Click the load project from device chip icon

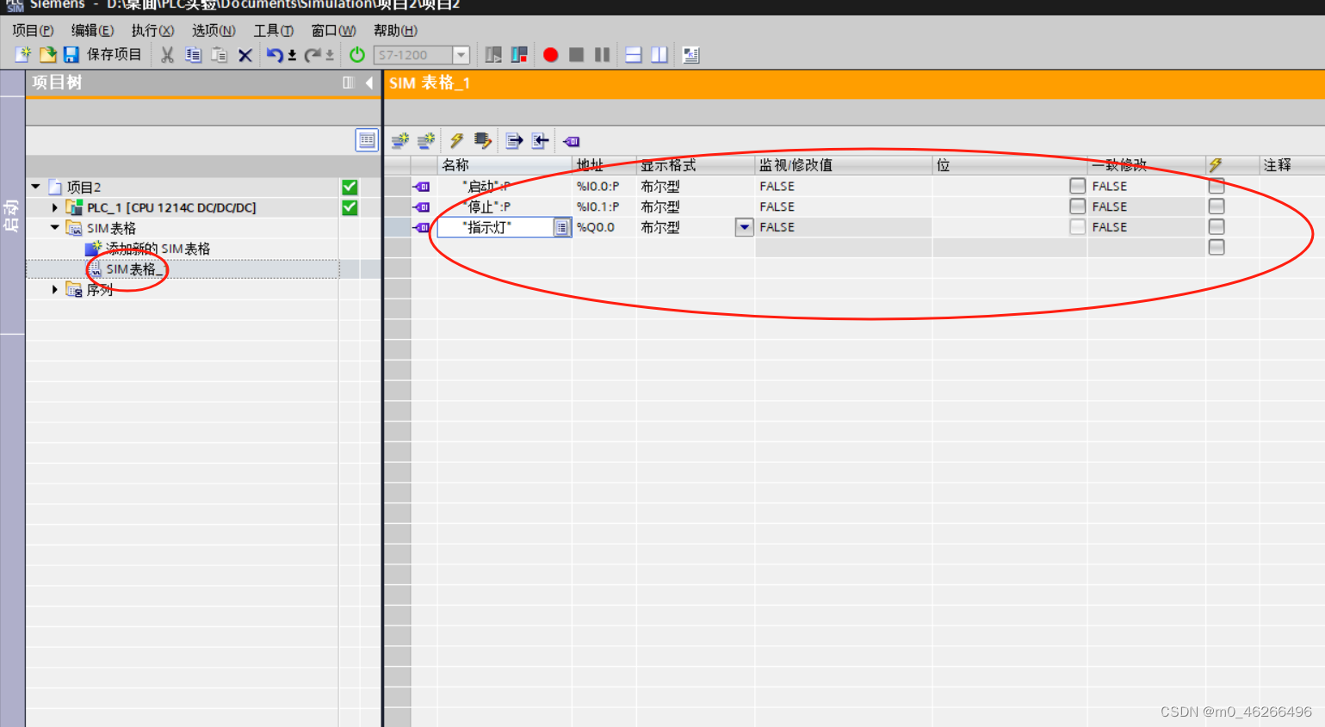[481, 140]
